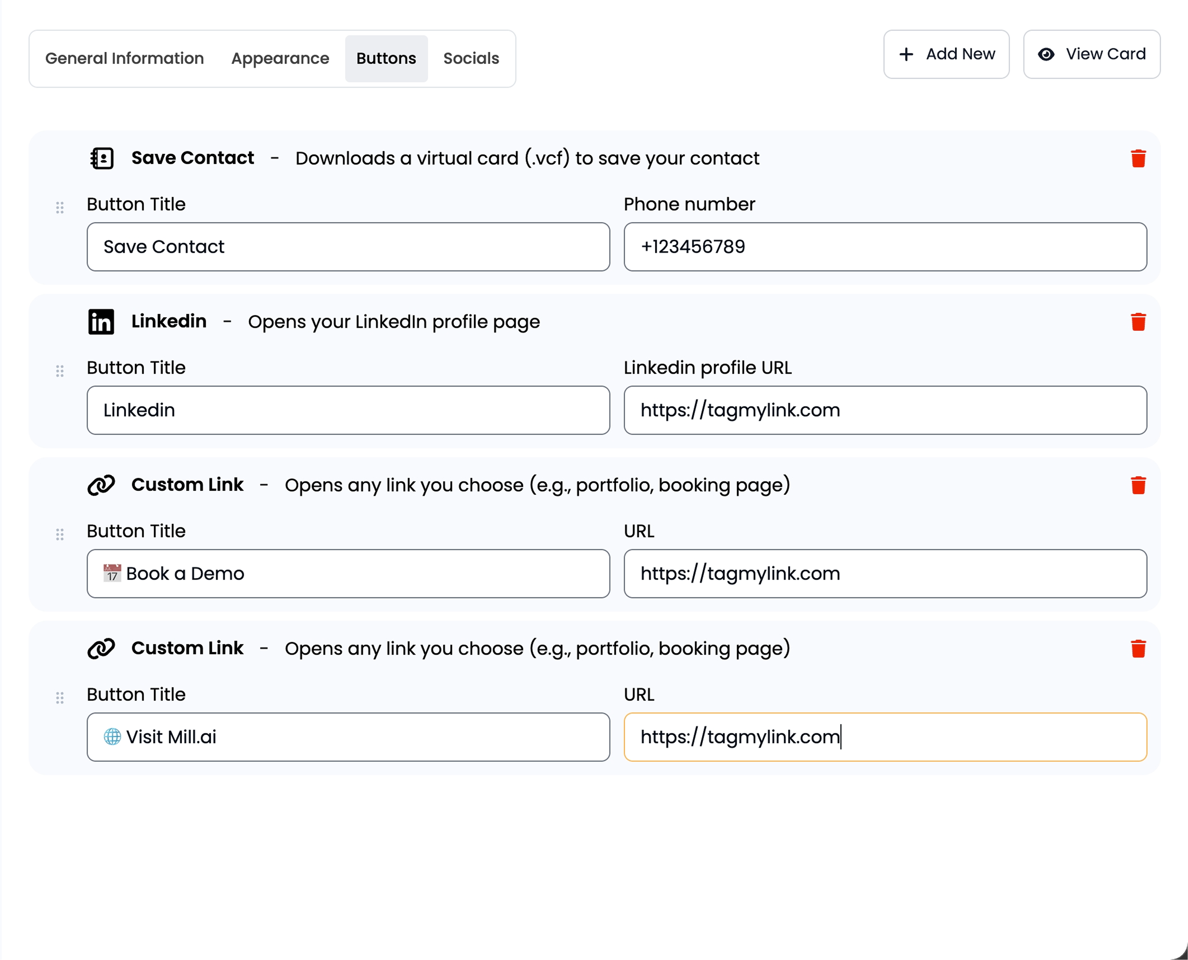This screenshot has width=1188, height=960.
Task: Click the Linkedin profile URL field
Action: [x=885, y=410]
